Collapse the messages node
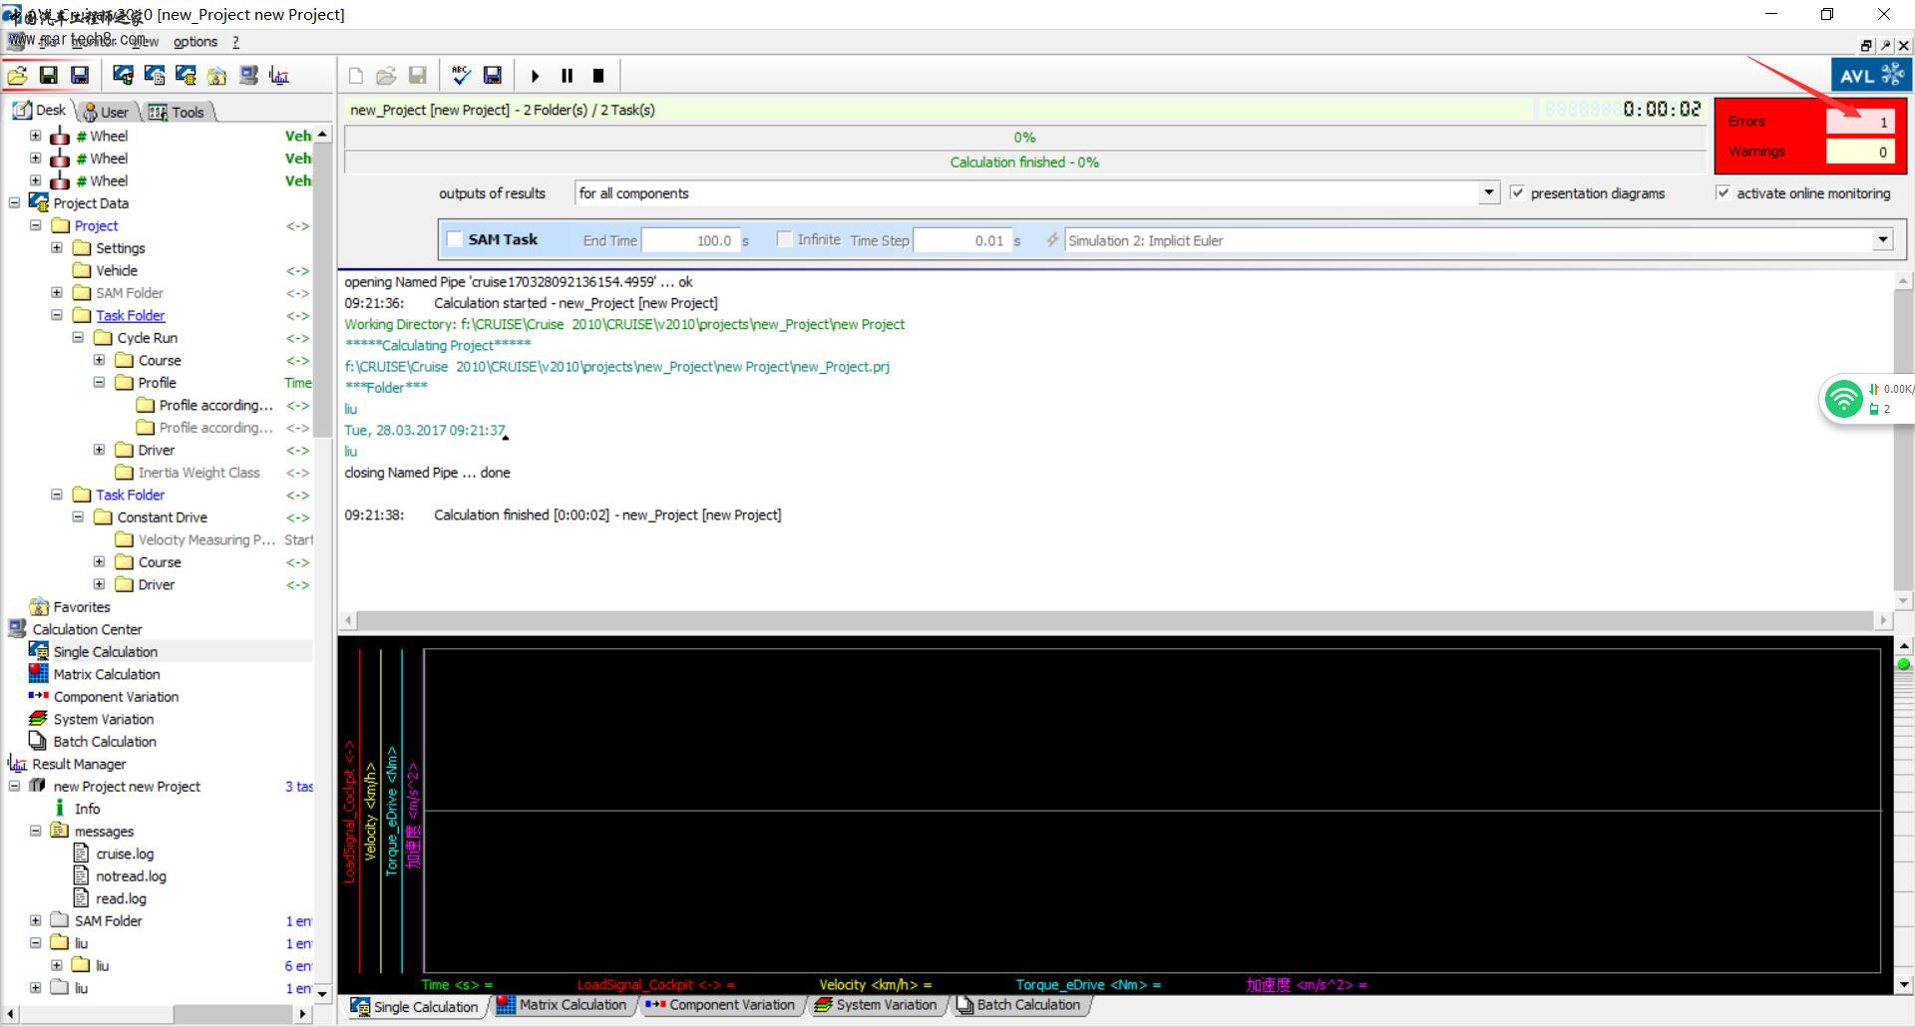 click(35, 831)
